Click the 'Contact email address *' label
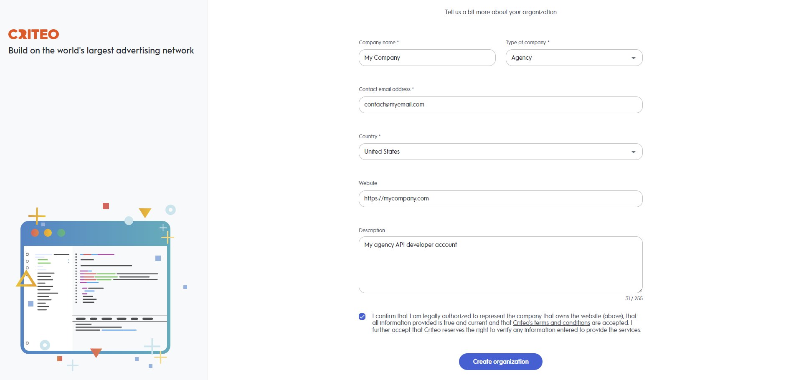This screenshot has width=786, height=380. coord(386,89)
